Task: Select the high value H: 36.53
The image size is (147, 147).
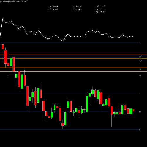Action: (x=77, y=6)
